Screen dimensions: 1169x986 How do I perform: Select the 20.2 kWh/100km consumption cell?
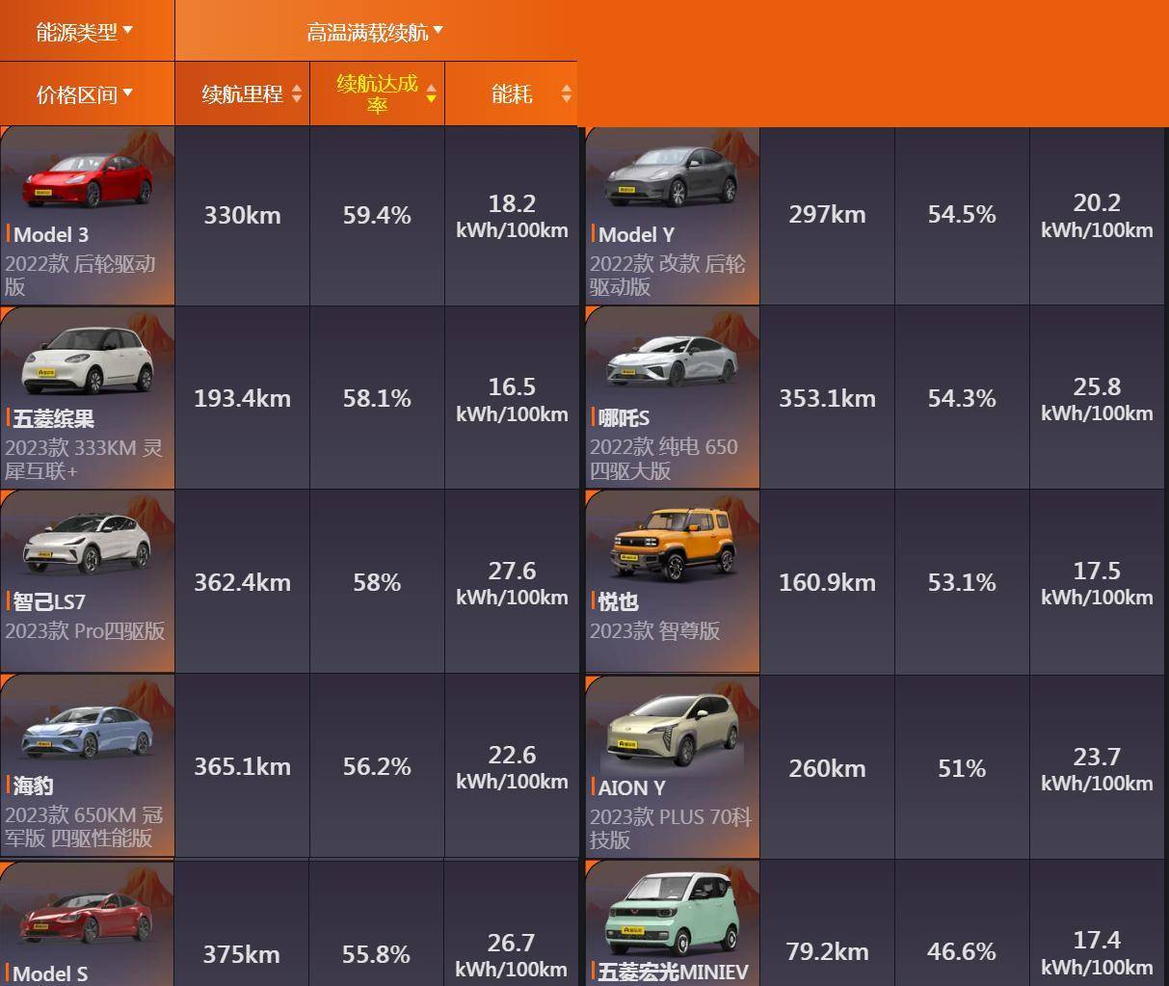1098,215
